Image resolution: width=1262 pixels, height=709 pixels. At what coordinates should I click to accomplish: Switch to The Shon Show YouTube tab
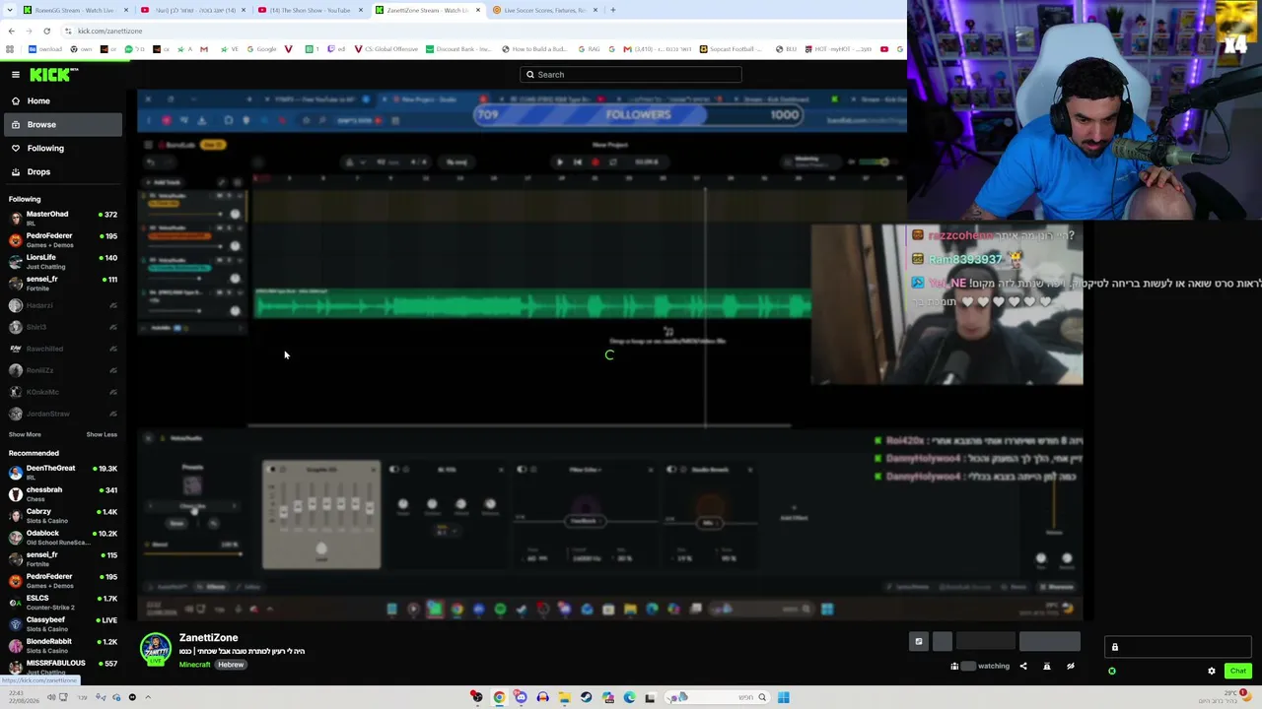pyautogui.click(x=310, y=10)
